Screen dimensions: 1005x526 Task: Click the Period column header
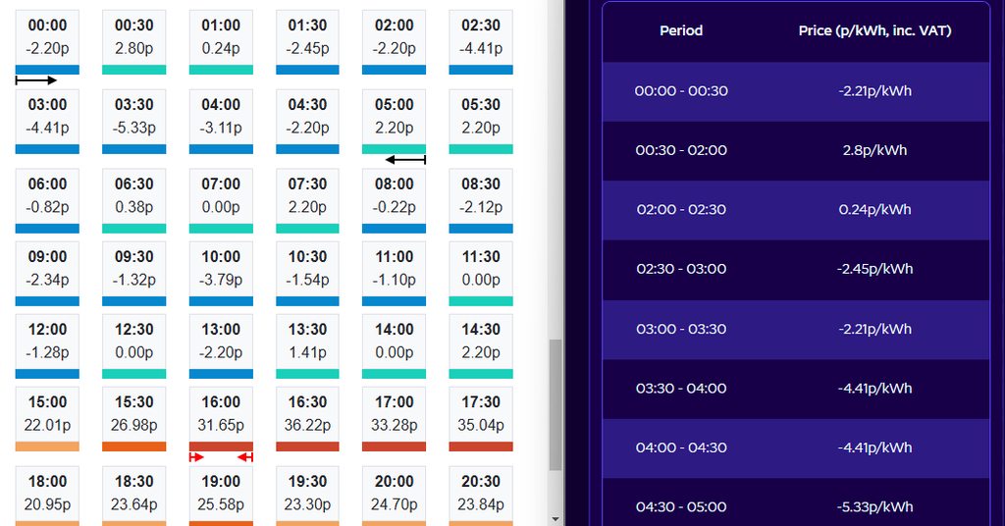point(681,30)
